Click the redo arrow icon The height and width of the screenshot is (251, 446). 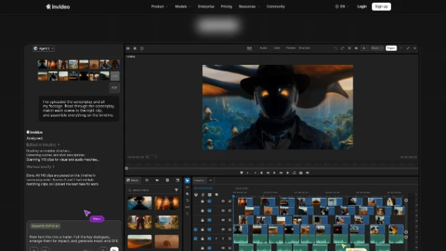(x=342, y=48)
